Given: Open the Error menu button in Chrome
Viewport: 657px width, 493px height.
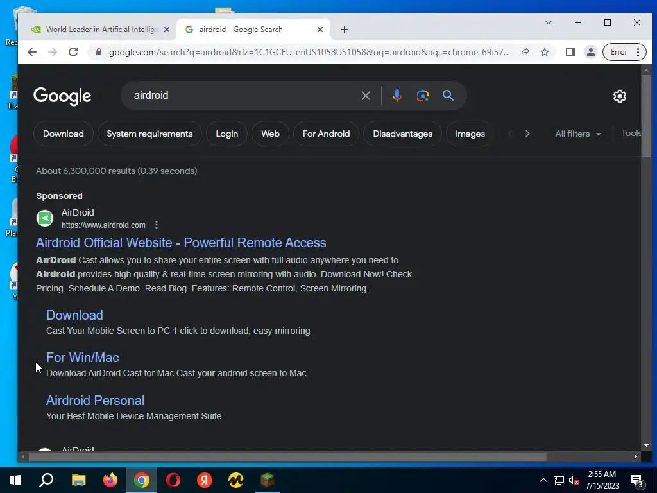Looking at the screenshot, I should tap(624, 52).
